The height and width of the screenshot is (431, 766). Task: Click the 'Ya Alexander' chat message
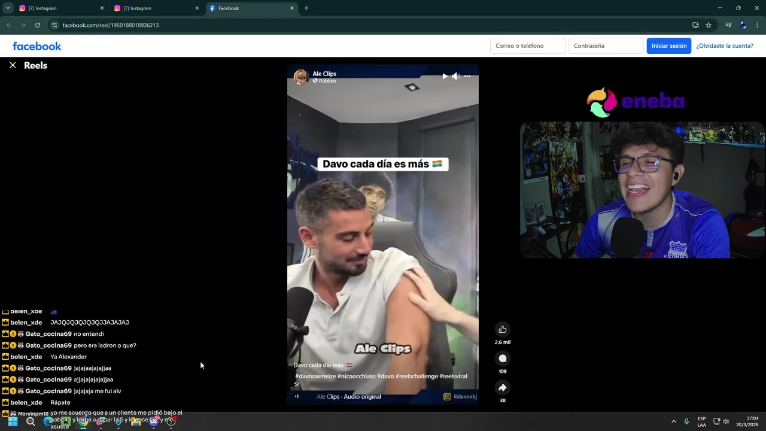(x=68, y=357)
